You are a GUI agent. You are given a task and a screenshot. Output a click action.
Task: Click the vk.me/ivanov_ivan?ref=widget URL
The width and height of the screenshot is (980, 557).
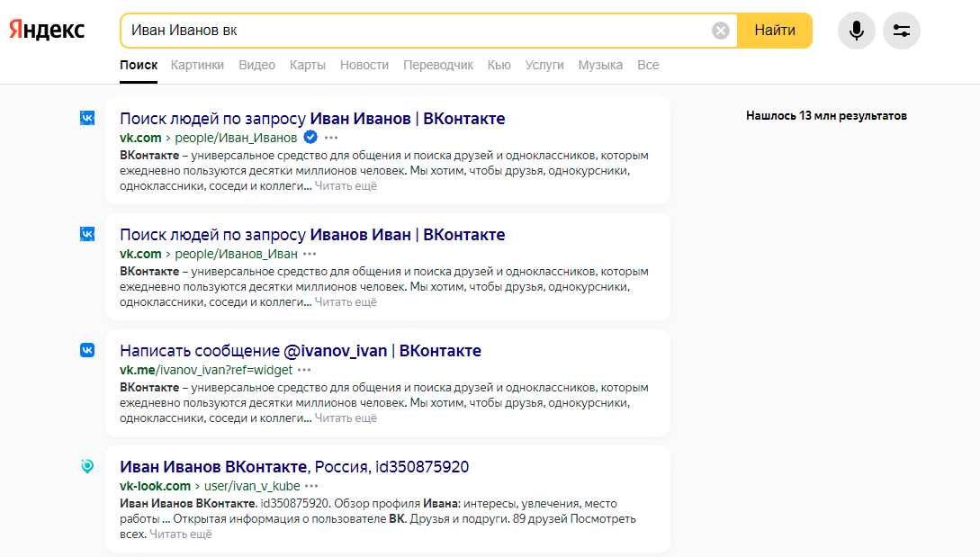[206, 370]
